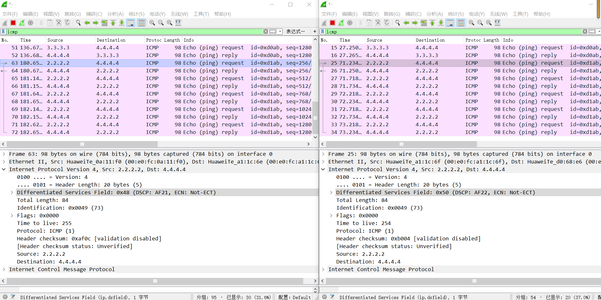The height and width of the screenshot is (300, 601).
Task: Open 视图(V) menu in right window
Action: pos(370,14)
